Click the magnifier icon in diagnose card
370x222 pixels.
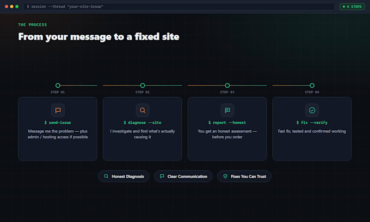(x=143, y=110)
